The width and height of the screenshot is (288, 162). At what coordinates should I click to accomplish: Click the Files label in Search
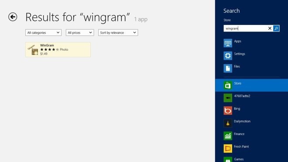coord(237,66)
